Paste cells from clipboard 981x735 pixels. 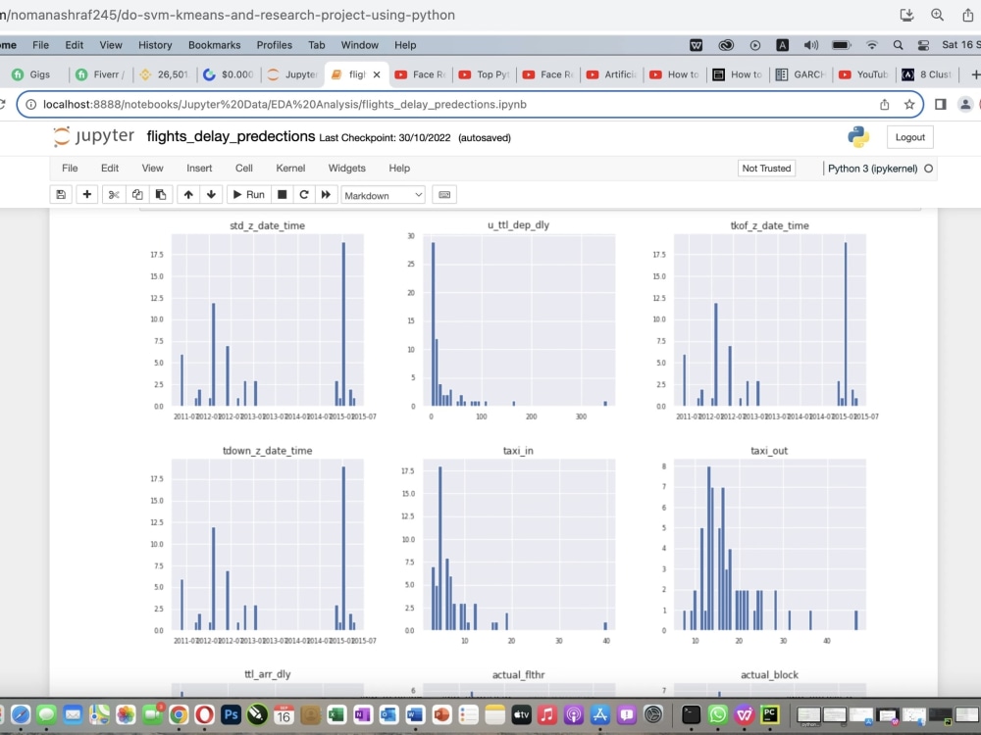(x=161, y=194)
